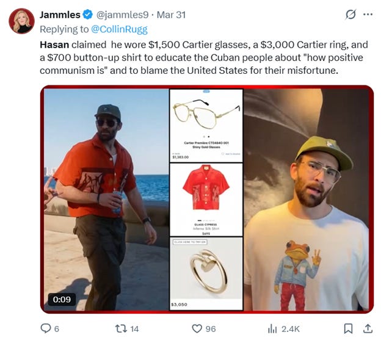Open the @jammles9 handle
The image size is (381, 340).
[123, 15]
